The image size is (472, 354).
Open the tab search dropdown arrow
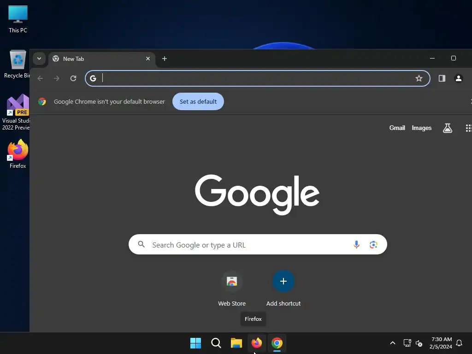point(39,59)
